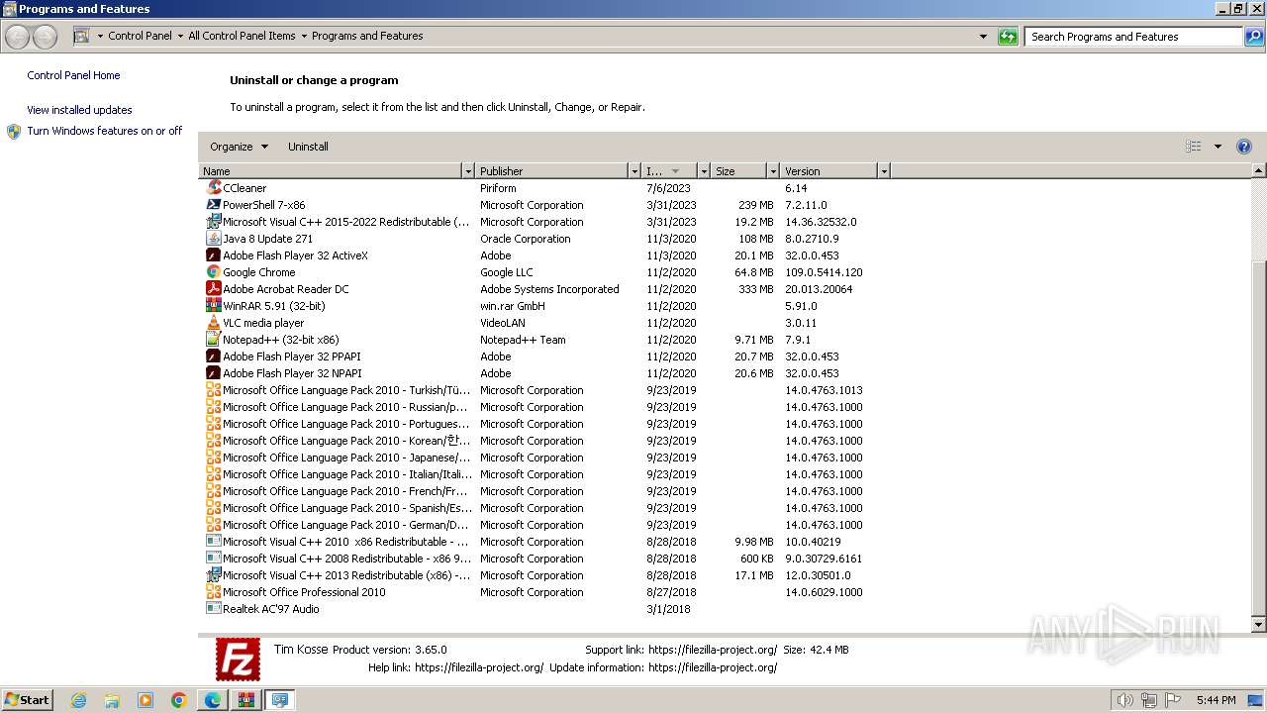This screenshot has width=1267, height=713.
Task: Click the Java 8 Update 271 icon
Action: (x=214, y=239)
